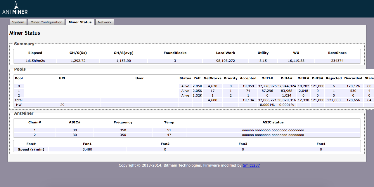Click the URL column header in Pools
Viewport: 374px width, 187px height.
pos(62,78)
